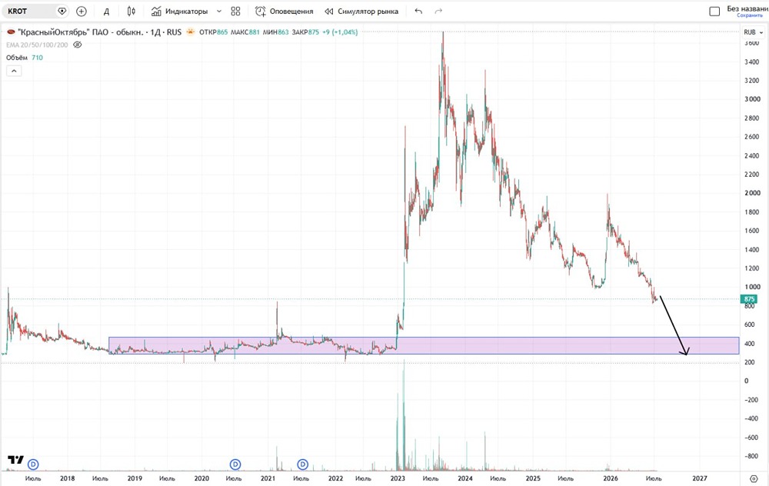This screenshot has width=769, height=486.
Task: Toggle the chart layout square checkbox icon
Action: tap(714, 11)
